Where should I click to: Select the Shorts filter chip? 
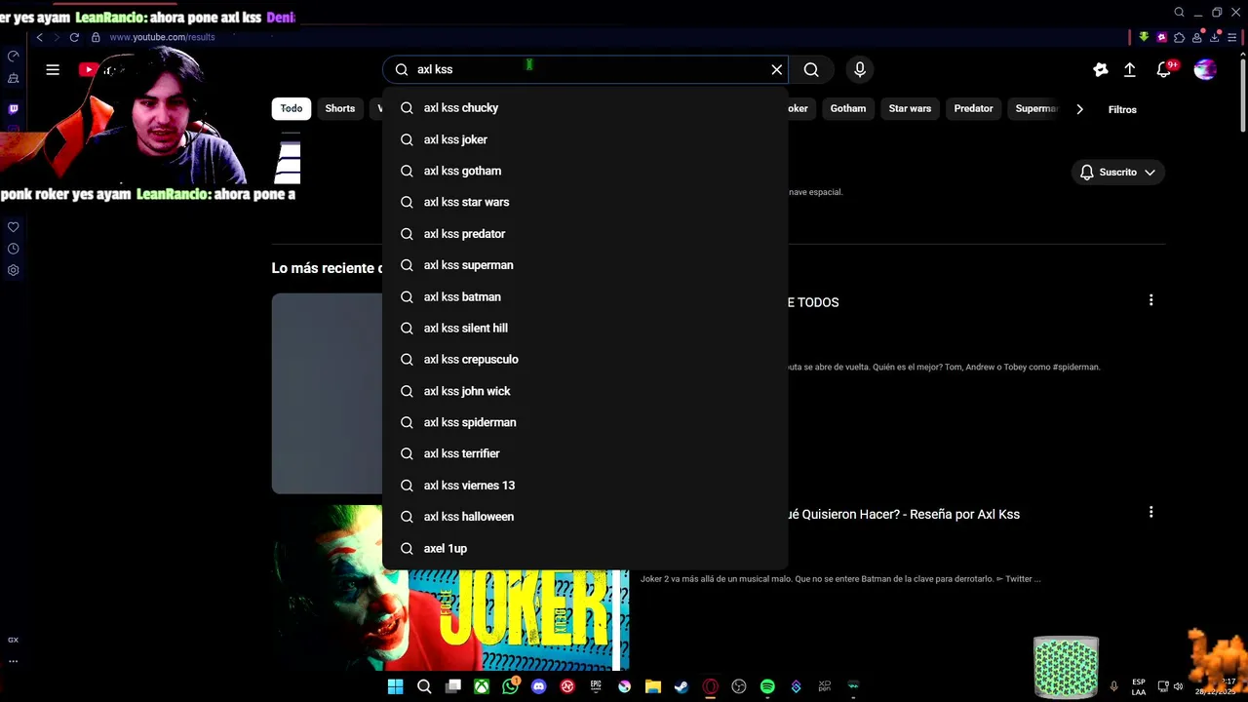tap(339, 108)
